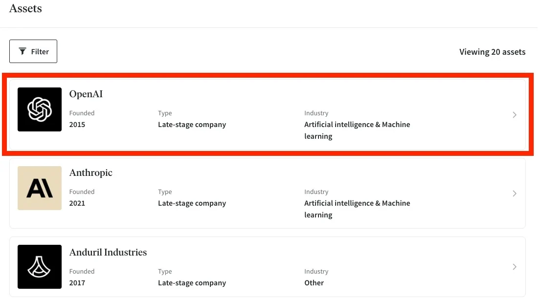Open the OpenAI asset title
Screen dimensions: 542x300
click(86, 94)
